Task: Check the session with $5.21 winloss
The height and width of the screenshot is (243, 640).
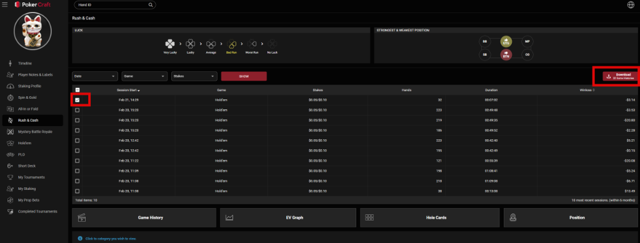Action: tap(77, 141)
